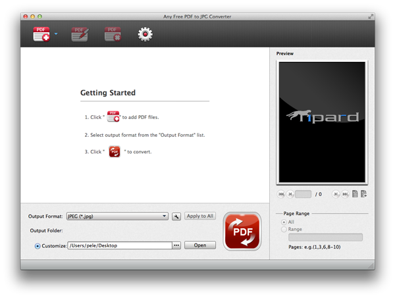Click the 'Preview' panel label
The image size is (395, 298).
285,53
